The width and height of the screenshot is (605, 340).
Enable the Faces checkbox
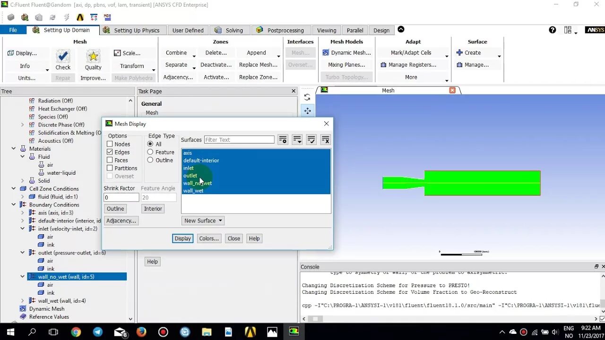(x=110, y=160)
